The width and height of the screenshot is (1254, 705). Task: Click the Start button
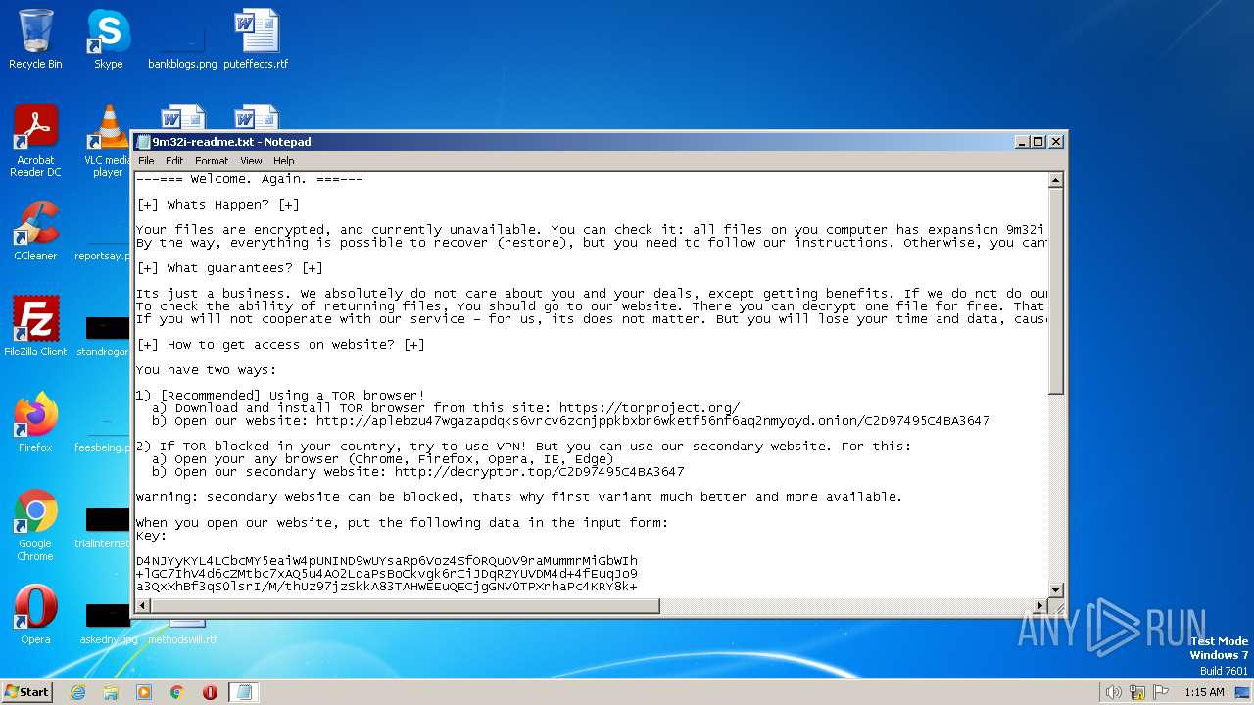click(x=27, y=692)
